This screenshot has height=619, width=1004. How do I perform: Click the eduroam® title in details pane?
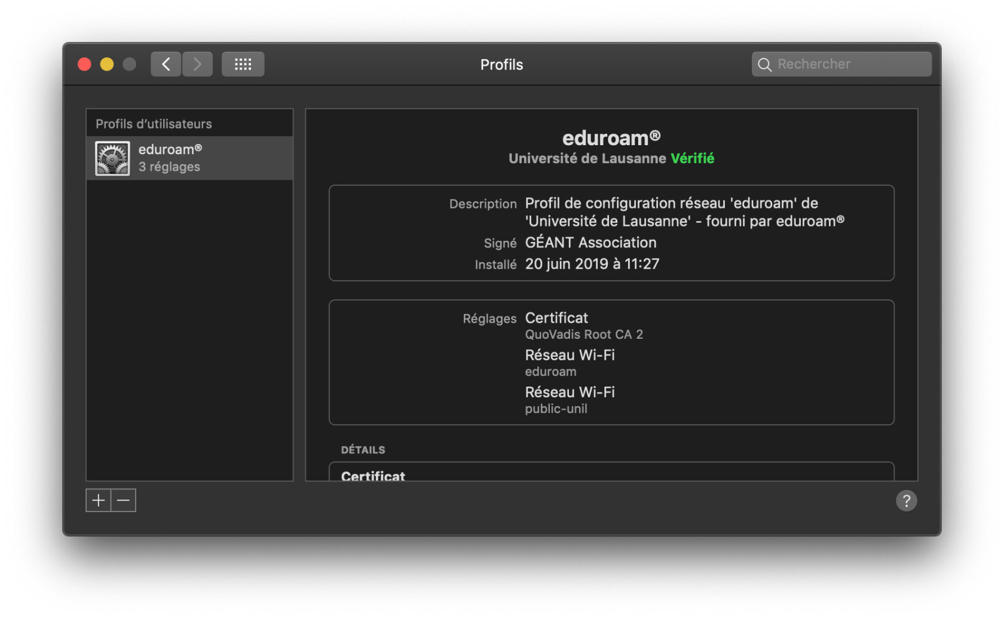click(x=611, y=138)
